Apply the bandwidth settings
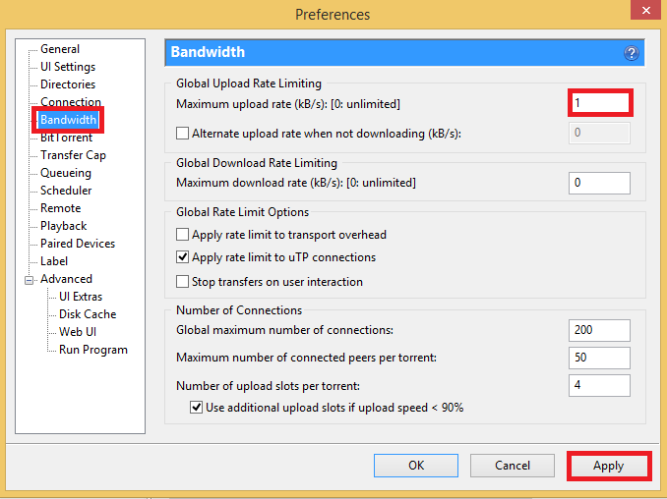The image size is (667, 499). click(608, 466)
